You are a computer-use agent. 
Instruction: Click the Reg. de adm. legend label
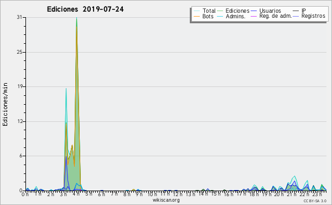click(276, 16)
